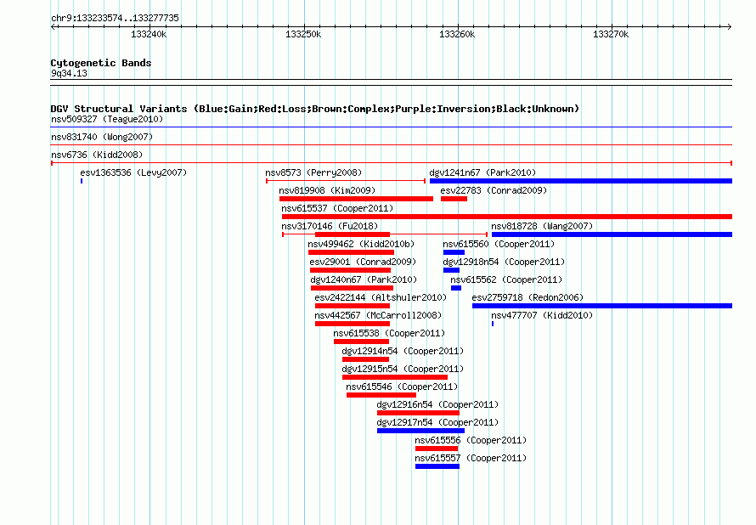Select the nsv615562 (Cooper2011) small blue bar
This screenshot has width=756, height=525.
pyautogui.click(x=456, y=288)
